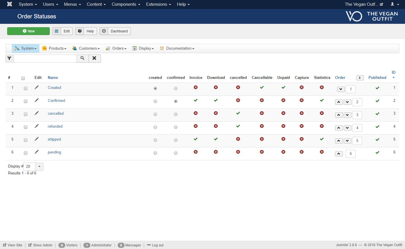The image size is (405, 249).
Task: Click the pencil edit icon for Confirmed
Action: coord(37,100)
